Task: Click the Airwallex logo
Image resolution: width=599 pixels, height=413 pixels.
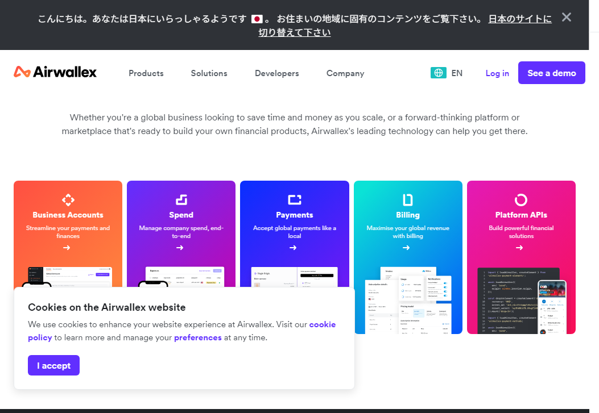Action: point(55,72)
